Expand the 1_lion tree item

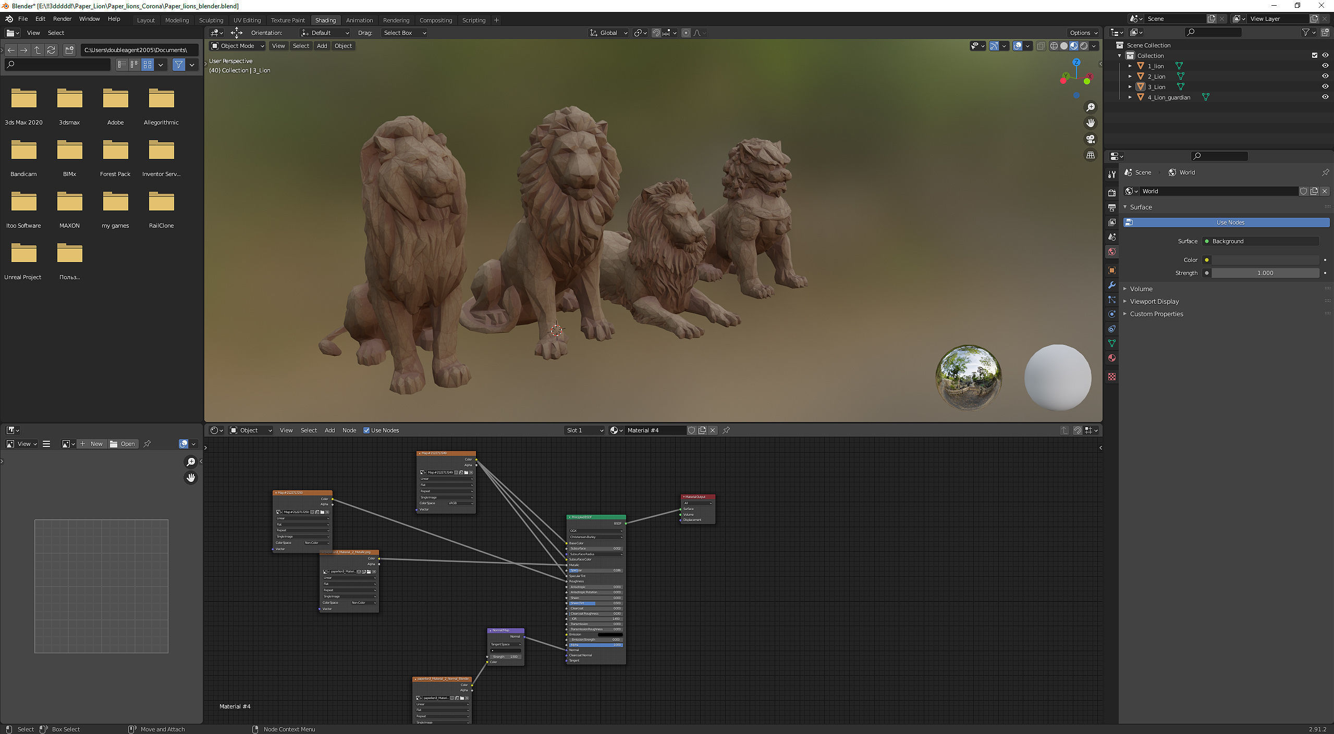tap(1130, 66)
